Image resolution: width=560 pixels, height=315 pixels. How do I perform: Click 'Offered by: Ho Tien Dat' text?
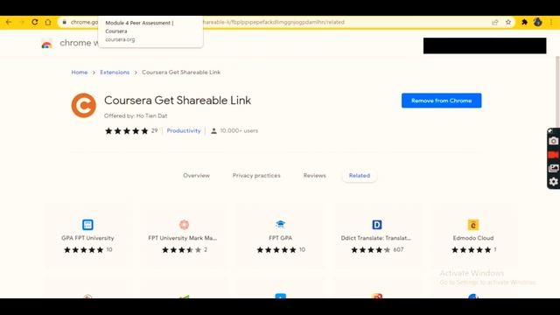[136, 115]
